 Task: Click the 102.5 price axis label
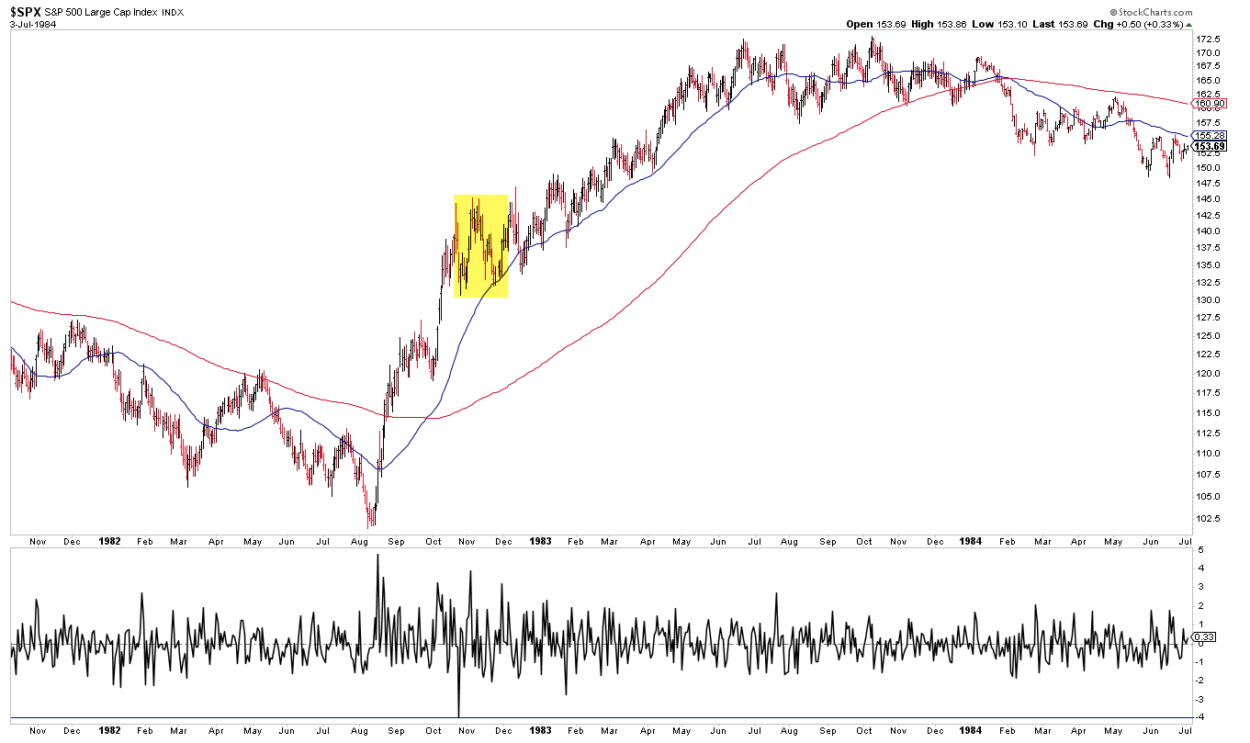pos(1210,519)
